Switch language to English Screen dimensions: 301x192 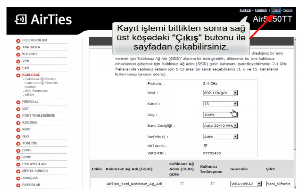click(261, 10)
